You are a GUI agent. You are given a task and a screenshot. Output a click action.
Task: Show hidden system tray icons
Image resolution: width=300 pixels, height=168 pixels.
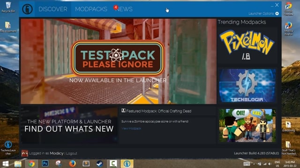pos(254,164)
